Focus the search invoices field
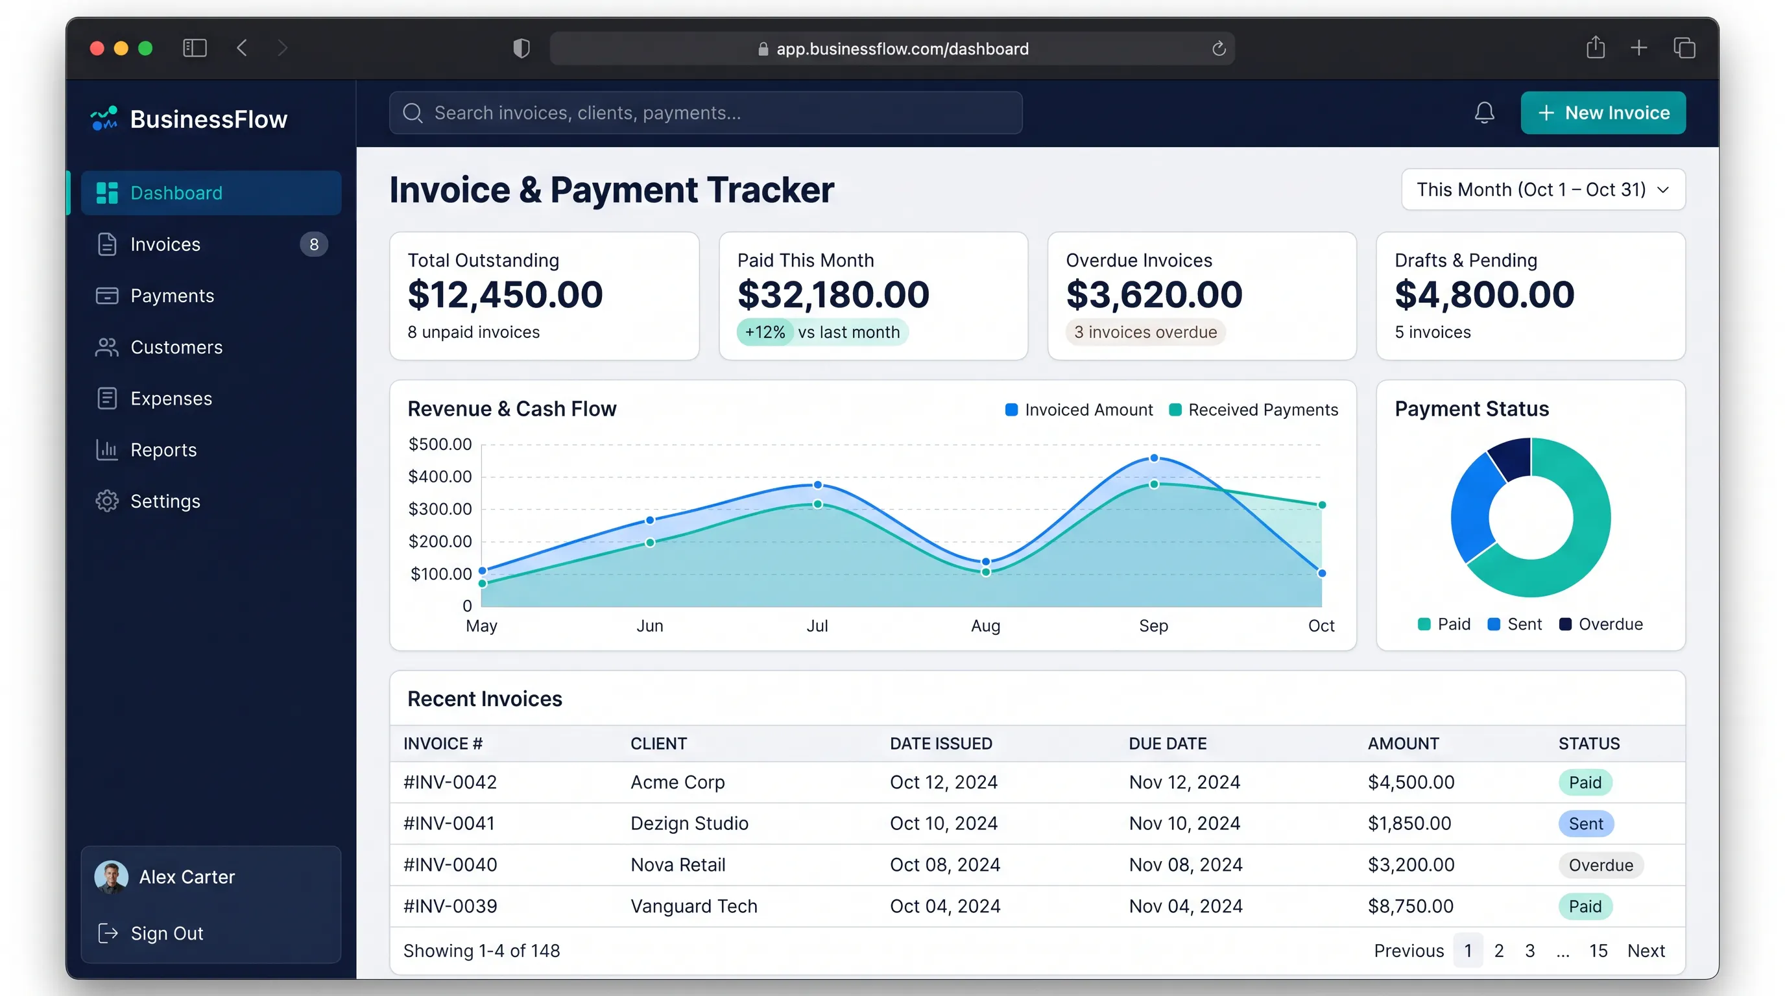Image resolution: width=1785 pixels, height=996 pixels. pyautogui.click(x=706, y=112)
